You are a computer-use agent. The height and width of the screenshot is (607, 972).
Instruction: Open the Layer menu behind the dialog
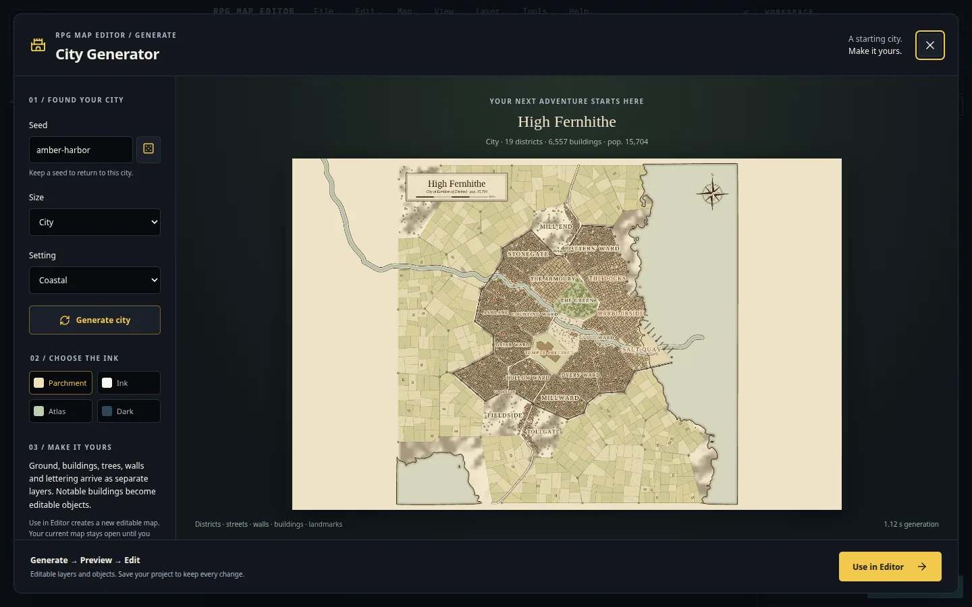(x=487, y=11)
